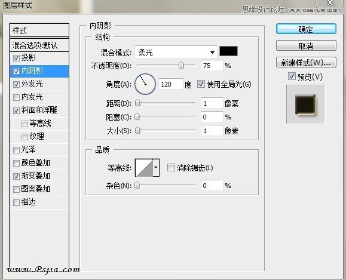Select the 描边 stroke label
The height and width of the screenshot is (280, 346).
tap(29, 202)
